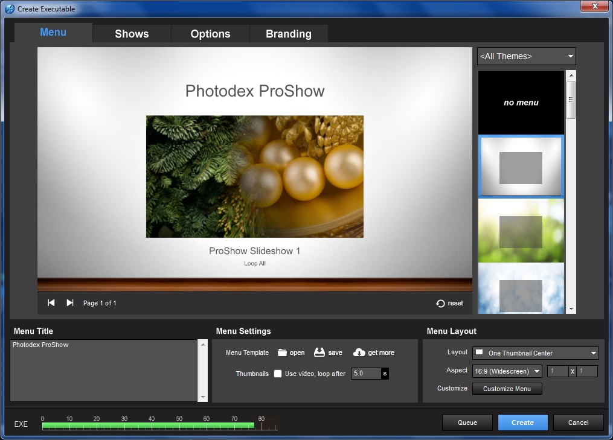This screenshot has height=440, width=613.
Task: Click the EXE size meter bar
Action: 160,426
